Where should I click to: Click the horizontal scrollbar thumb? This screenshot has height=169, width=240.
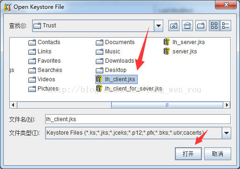point(167,105)
